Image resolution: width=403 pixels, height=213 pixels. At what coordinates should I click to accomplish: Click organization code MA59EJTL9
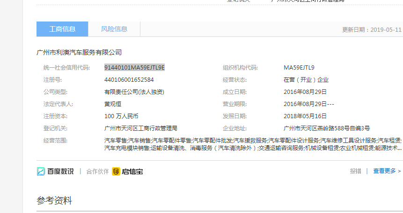[x=299, y=67]
